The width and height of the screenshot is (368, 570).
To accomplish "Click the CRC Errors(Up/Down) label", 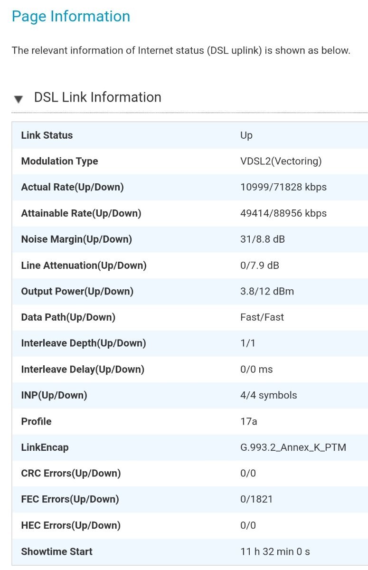I will (71, 474).
